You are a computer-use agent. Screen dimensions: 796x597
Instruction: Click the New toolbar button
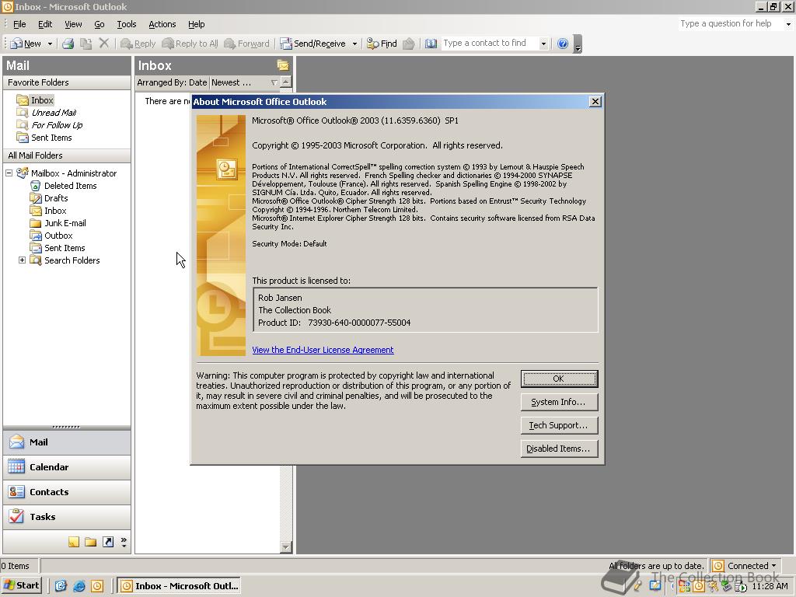click(26, 44)
